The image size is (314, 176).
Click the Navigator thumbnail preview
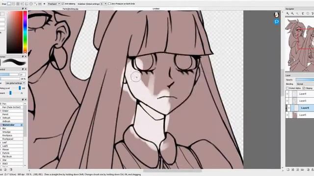(x=300, y=45)
